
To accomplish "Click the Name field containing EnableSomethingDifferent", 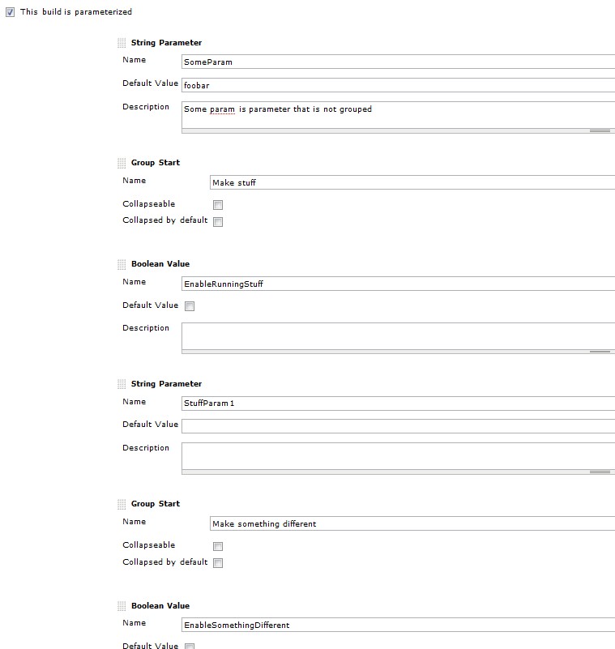I will point(397,625).
